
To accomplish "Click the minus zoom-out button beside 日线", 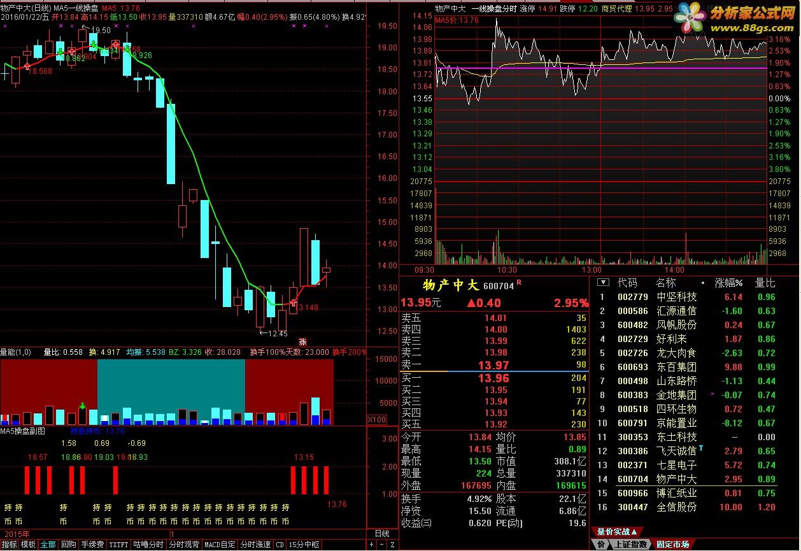I will coord(381,545).
